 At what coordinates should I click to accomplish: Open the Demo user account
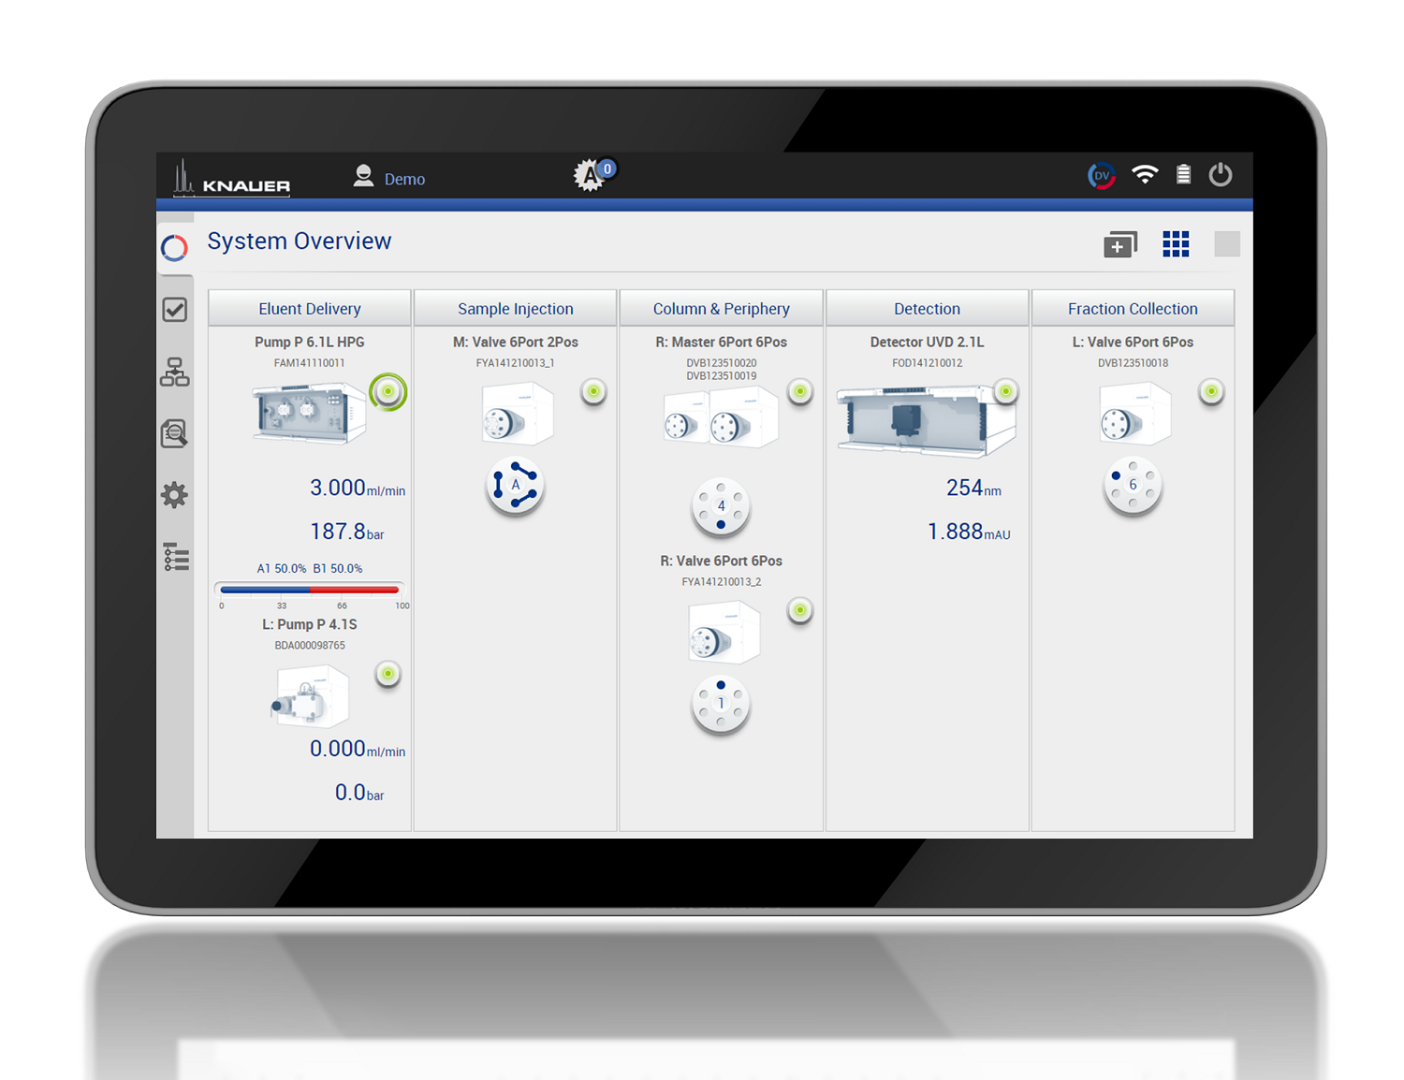388,178
